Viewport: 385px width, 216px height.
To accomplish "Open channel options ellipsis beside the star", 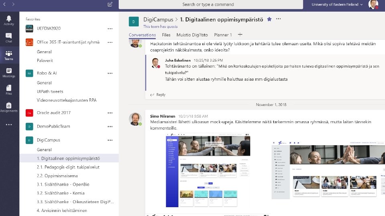I will pos(278,19).
